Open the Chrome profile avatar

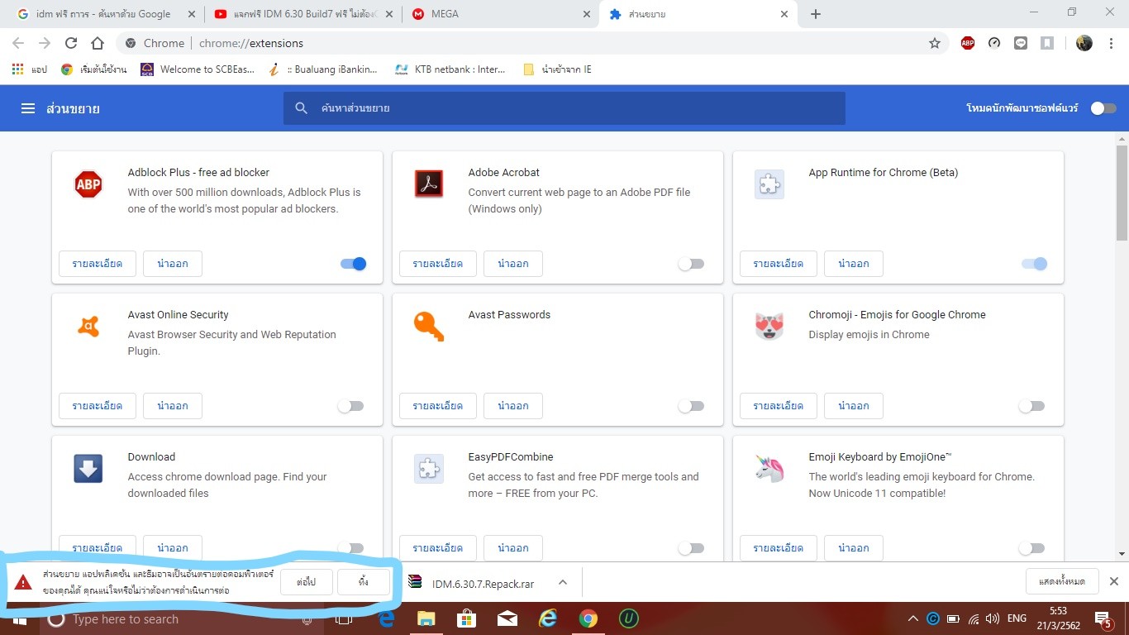(1084, 43)
